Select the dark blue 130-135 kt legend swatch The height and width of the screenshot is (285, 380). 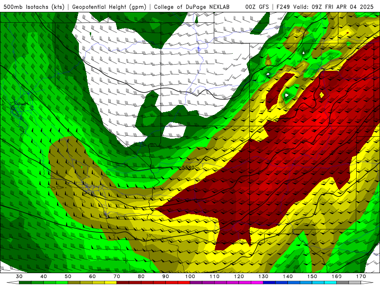coord(269,283)
